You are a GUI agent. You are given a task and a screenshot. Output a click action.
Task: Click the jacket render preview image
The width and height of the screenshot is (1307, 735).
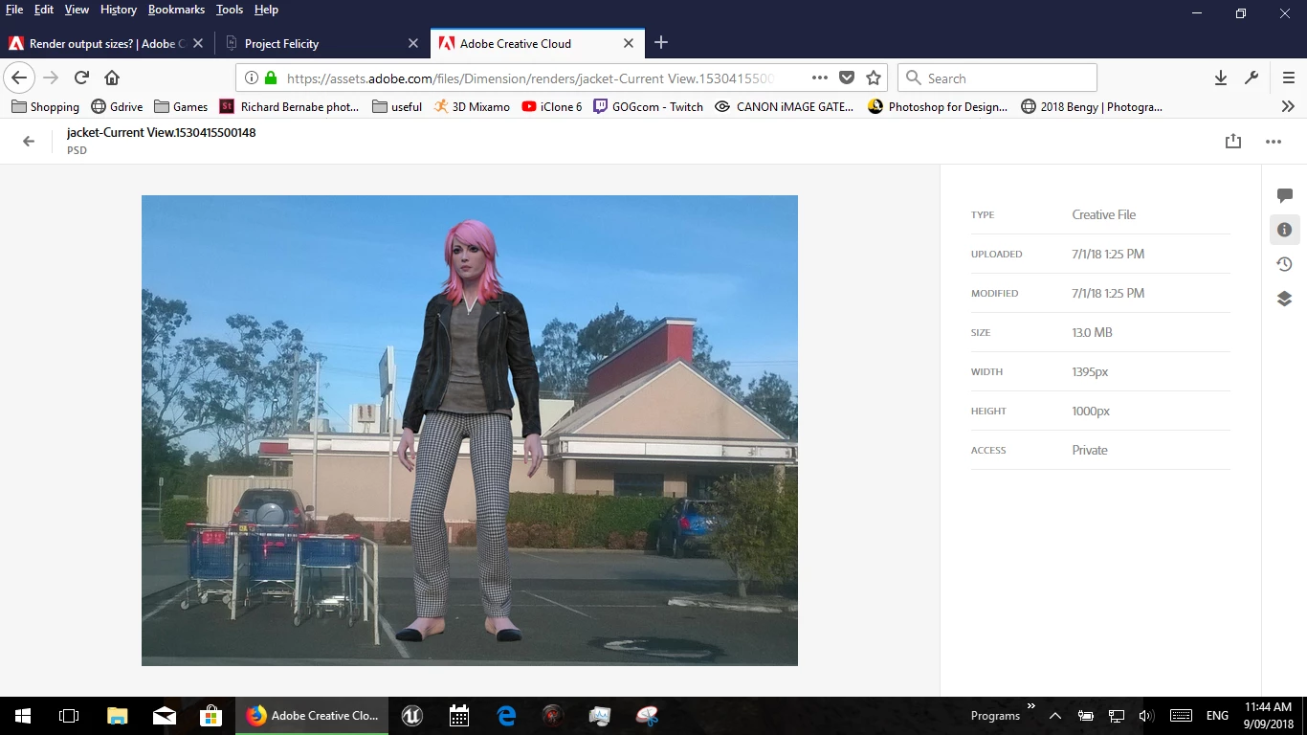pos(470,431)
